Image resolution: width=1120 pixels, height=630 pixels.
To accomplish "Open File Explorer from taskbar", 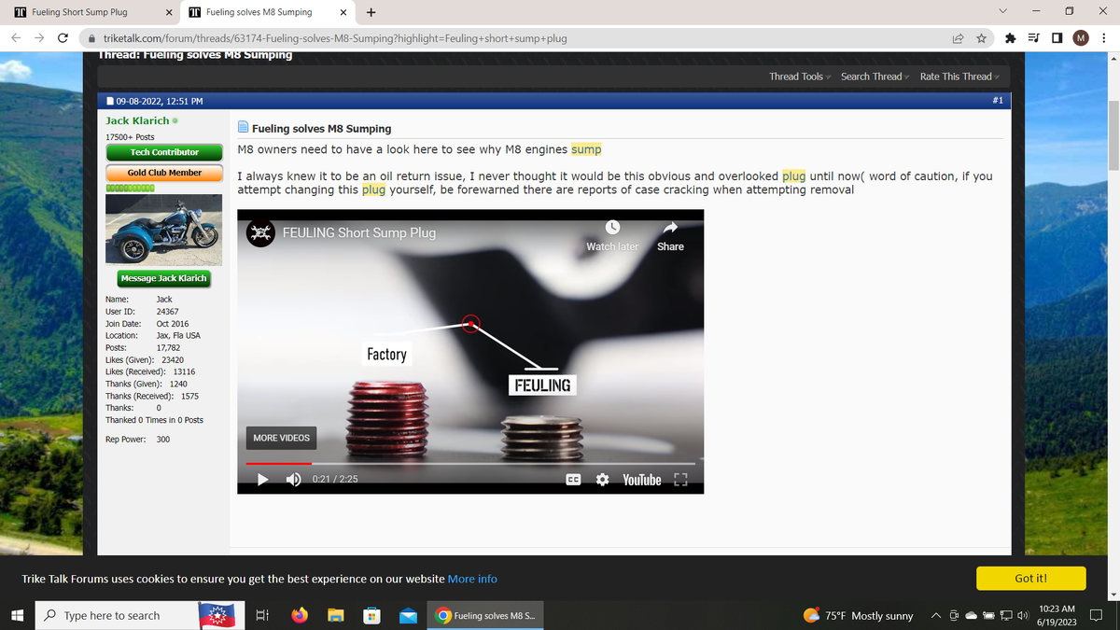I will pos(335,615).
